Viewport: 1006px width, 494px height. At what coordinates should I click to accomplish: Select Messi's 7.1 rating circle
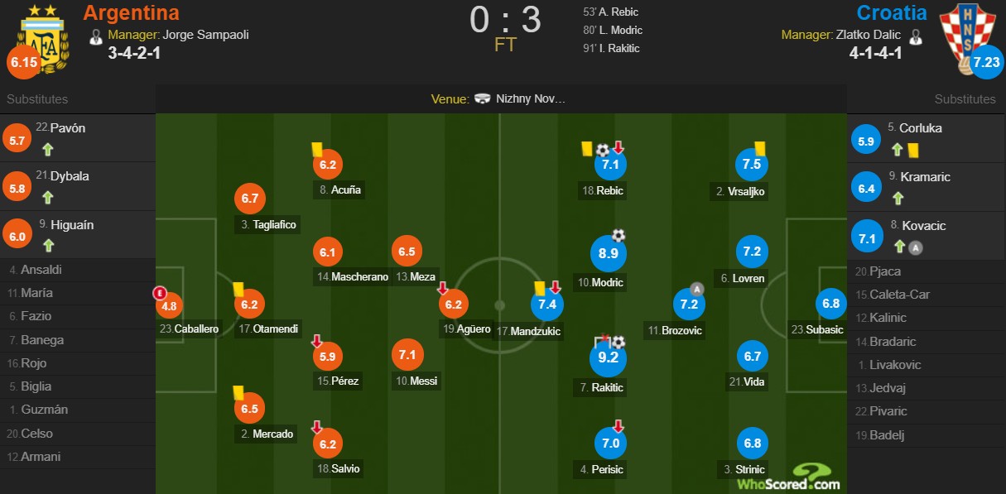[407, 354]
